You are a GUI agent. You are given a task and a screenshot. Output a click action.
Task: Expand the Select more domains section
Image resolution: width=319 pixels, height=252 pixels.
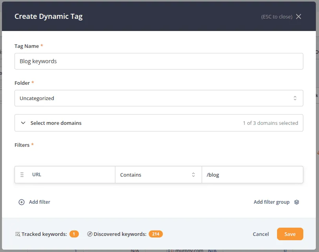point(159,123)
